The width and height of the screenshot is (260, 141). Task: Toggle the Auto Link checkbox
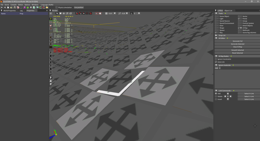pos(216,62)
